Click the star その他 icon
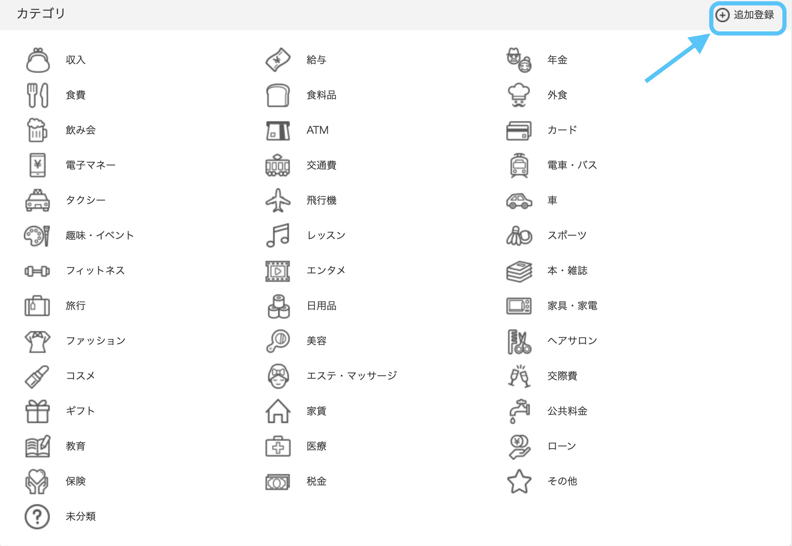Image resolution: width=792 pixels, height=546 pixels. tap(519, 481)
